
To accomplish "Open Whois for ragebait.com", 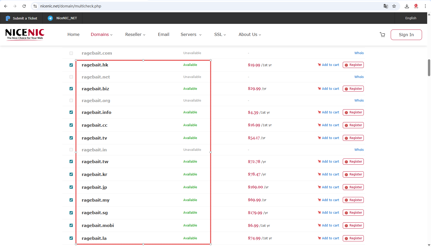I will [x=359, y=53].
